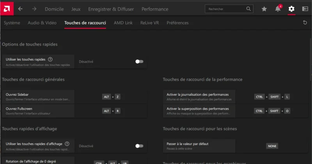This screenshot has height=164, width=312.
Task: Open notifications bell icon
Action: [x=278, y=9]
